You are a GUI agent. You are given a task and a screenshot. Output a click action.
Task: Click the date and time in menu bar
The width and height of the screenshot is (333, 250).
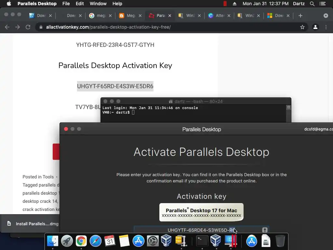(x=265, y=4)
